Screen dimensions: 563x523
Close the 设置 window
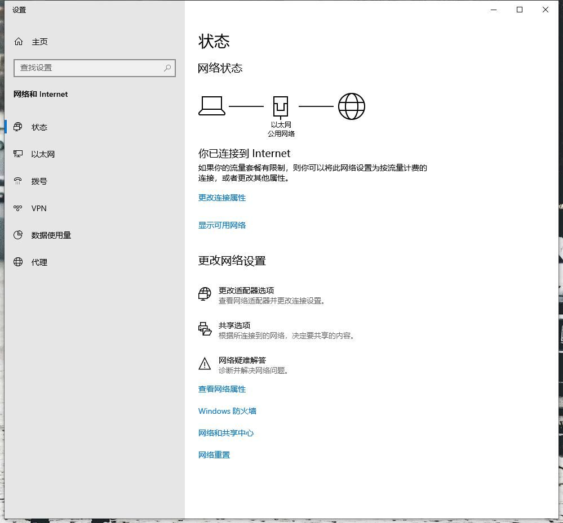click(546, 10)
